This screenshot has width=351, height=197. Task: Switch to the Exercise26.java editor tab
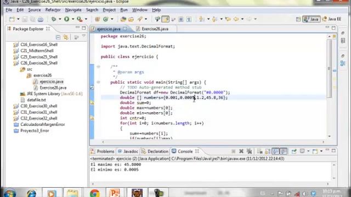152,29
